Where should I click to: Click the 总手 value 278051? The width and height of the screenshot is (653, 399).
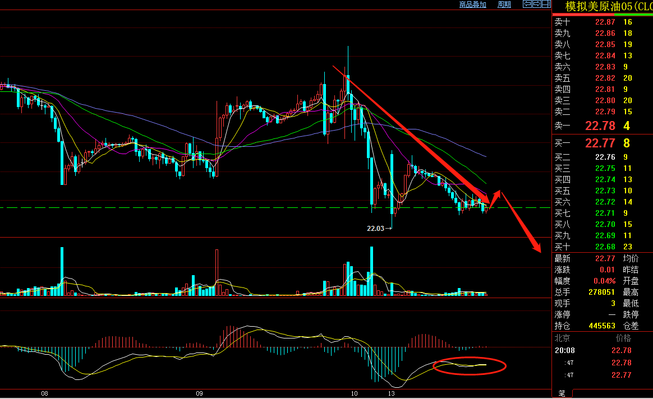tap(602, 293)
